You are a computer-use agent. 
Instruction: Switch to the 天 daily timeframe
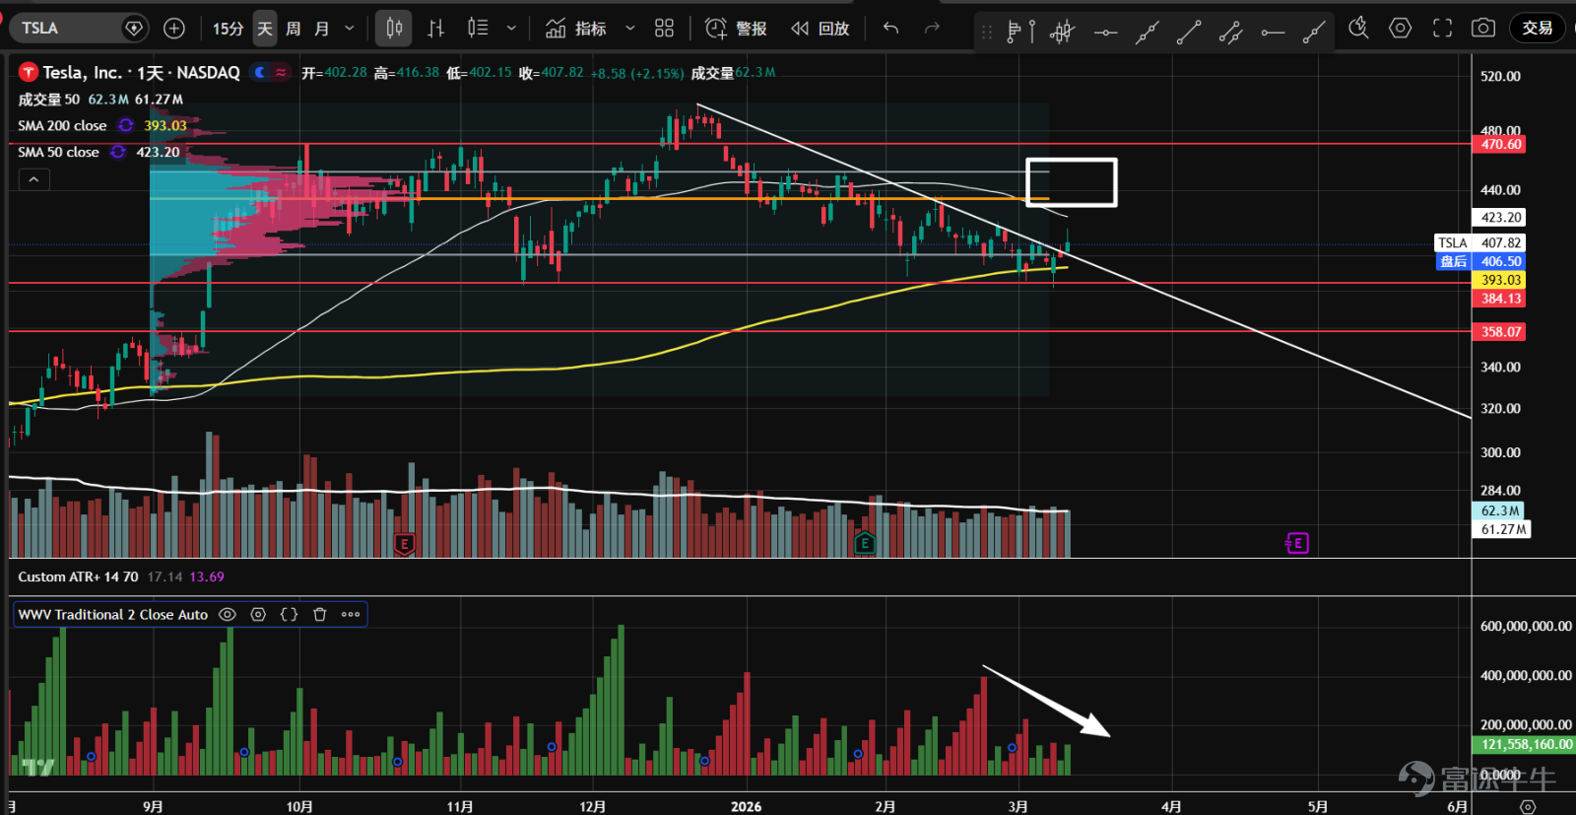tap(265, 29)
